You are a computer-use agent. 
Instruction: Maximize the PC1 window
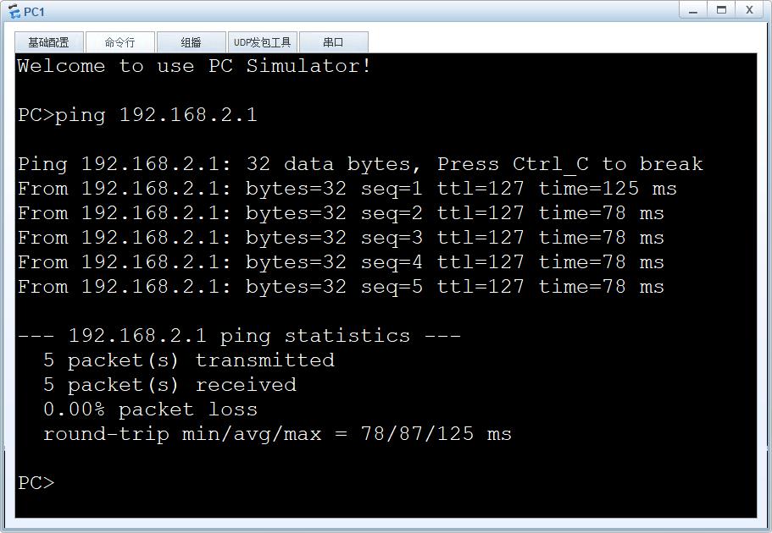pyautogui.click(x=721, y=10)
